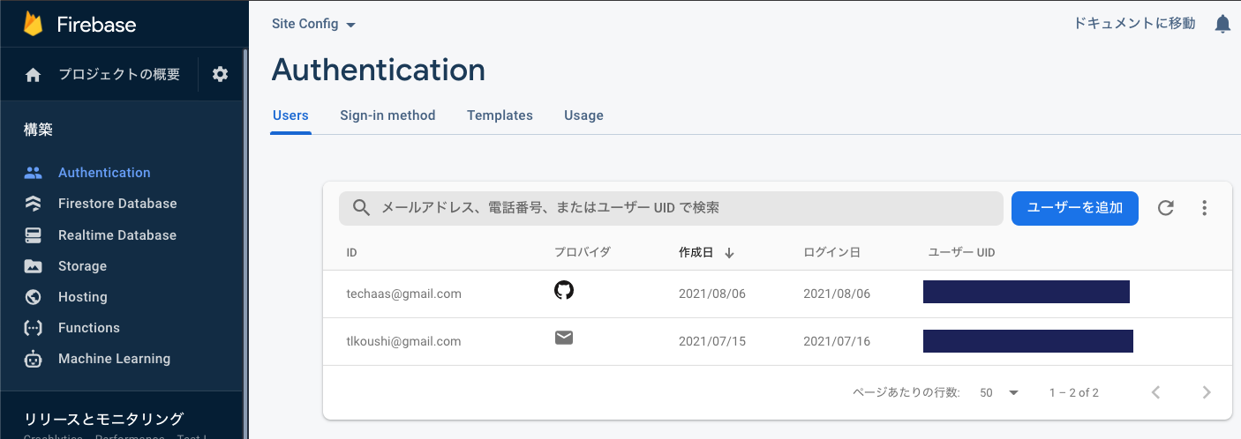
Task: Open rows per page dropdown showing 50
Action: click(999, 392)
